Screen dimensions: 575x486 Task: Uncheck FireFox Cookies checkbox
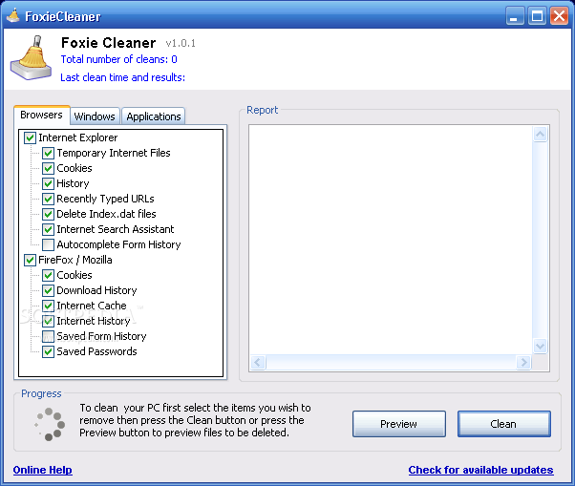point(48,275)
